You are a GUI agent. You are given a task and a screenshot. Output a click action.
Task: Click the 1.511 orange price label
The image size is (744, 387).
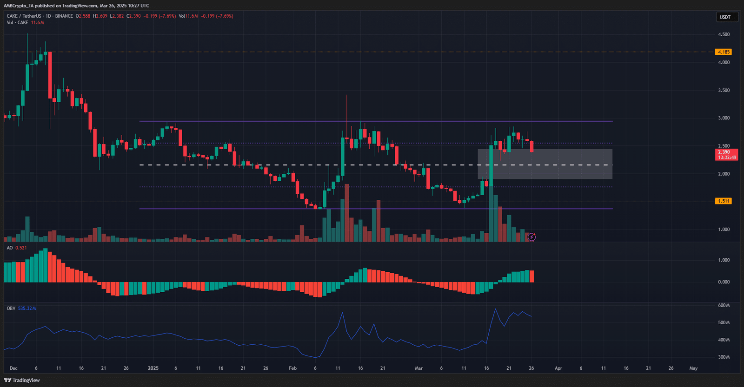click(x=724, y=201)
